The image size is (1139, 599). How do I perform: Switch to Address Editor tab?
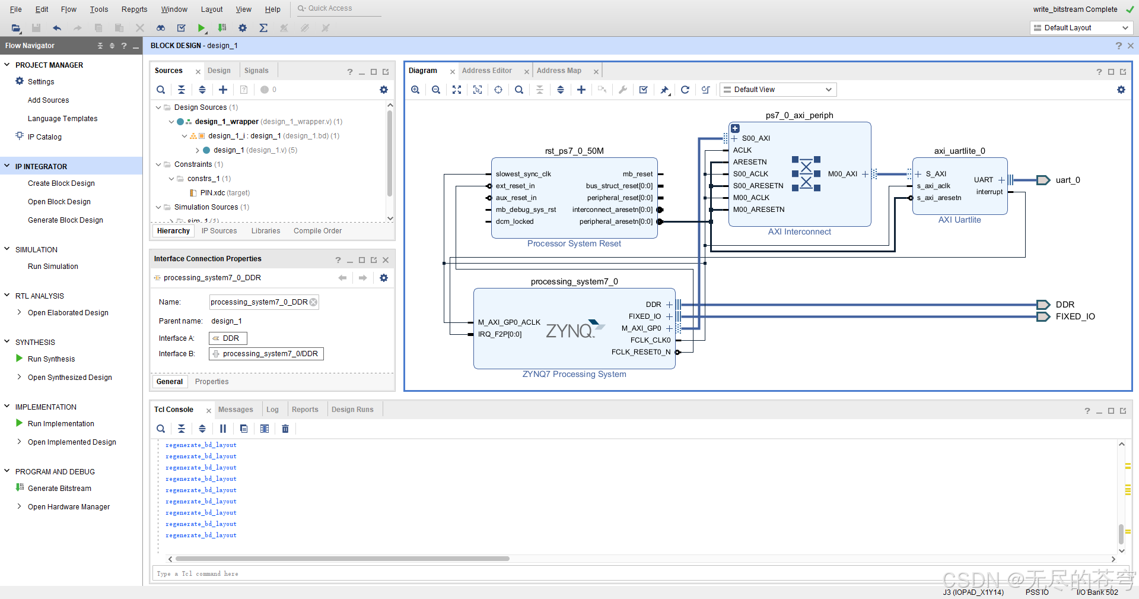[487, 71]
